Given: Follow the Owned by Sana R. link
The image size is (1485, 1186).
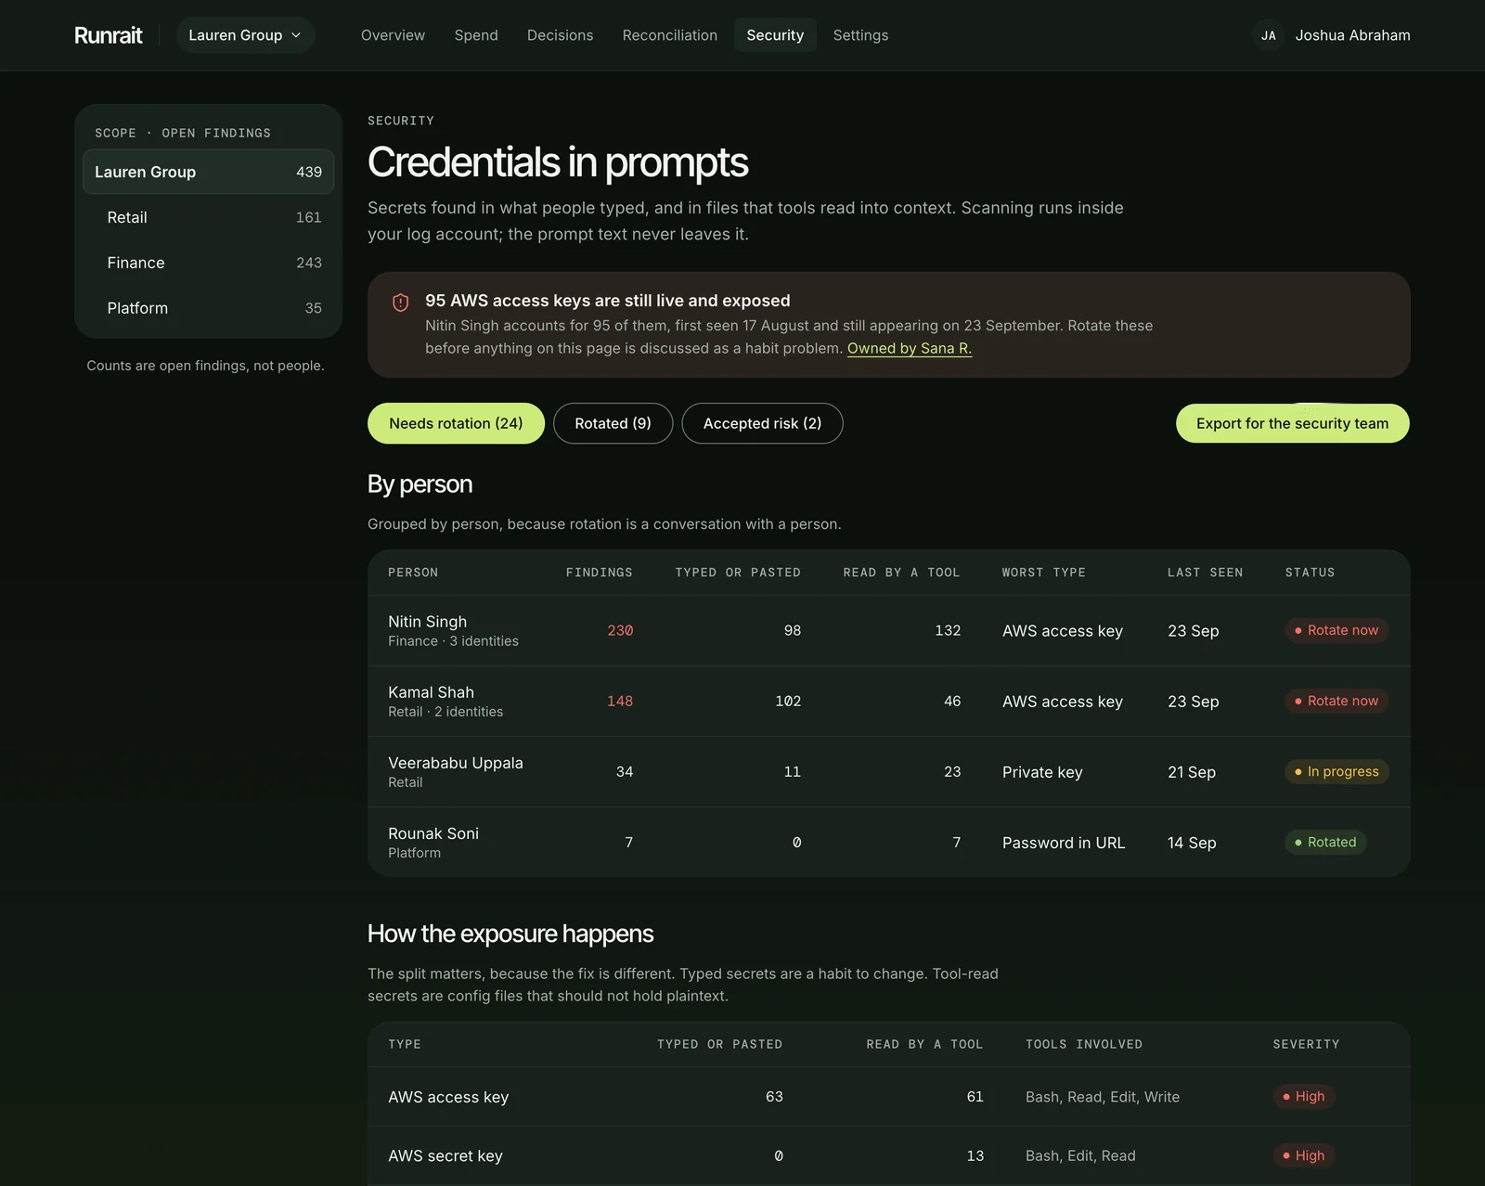Looking at the screenshot, I should [910, 348].
